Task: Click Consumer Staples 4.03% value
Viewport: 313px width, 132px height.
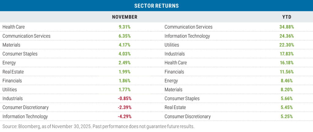Action: coord(125,54)
